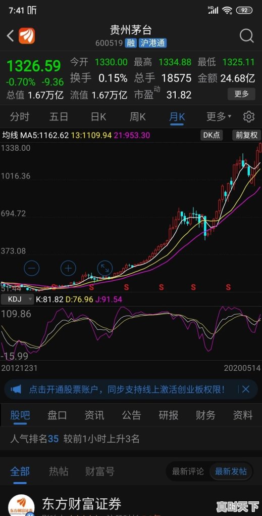Tap the 总值 1.67万亿 value
The image size is (262, 516).
pos(45,95)
